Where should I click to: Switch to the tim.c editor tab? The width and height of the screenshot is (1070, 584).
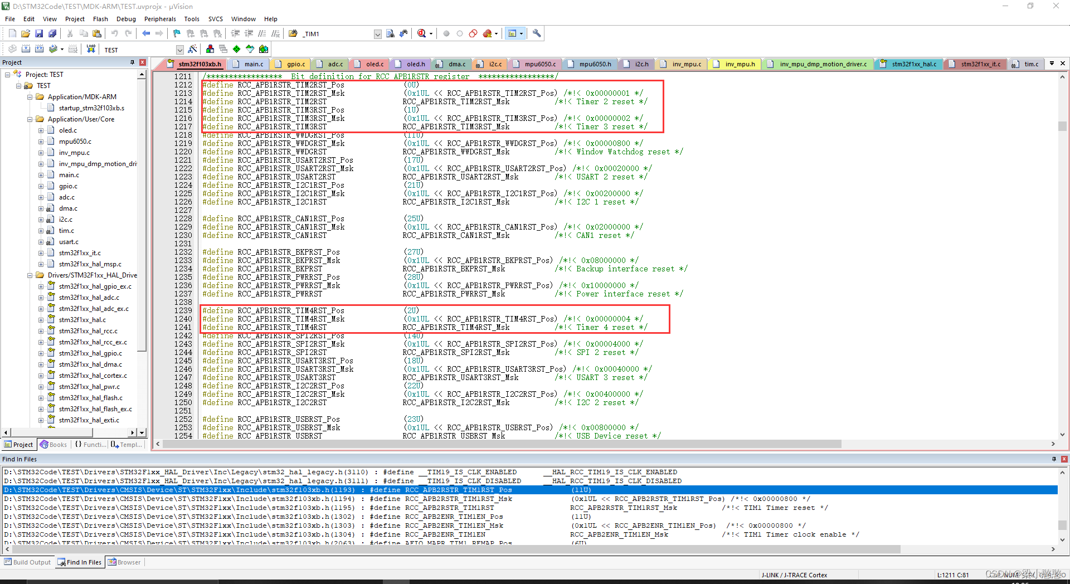1026,64
